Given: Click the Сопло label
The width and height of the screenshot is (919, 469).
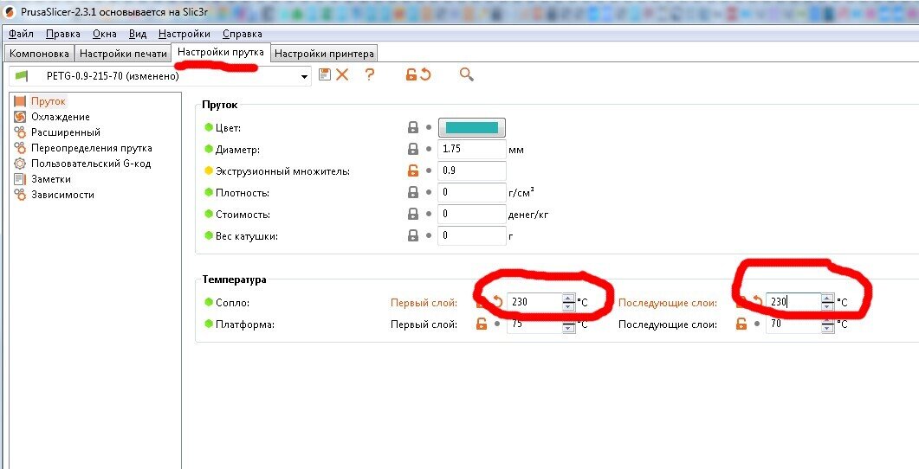Looking at the screenshot, I should click(x=233, y=303).
